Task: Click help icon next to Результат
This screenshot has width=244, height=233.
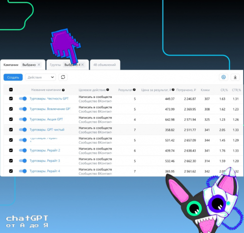Action: click(x=134, y=90)
